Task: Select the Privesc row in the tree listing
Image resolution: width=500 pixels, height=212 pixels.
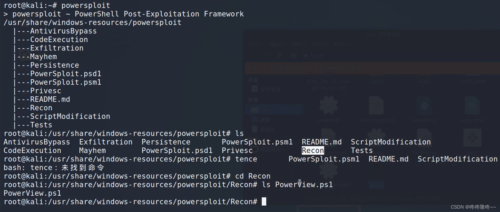Action: click(46, 91)
